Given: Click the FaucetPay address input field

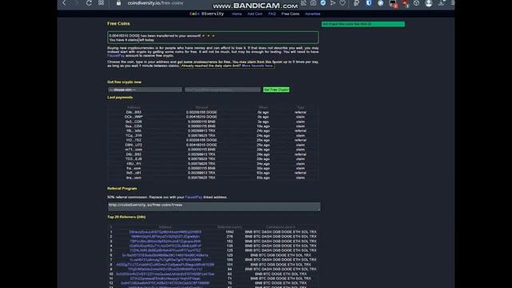Looking at the screenshot, I should [x=222, y=90].
